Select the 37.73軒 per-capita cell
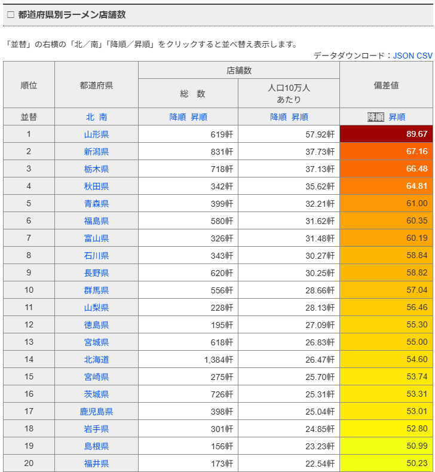Image resolution: width=435 pixels, height=472 pixels. coord(289,151)
